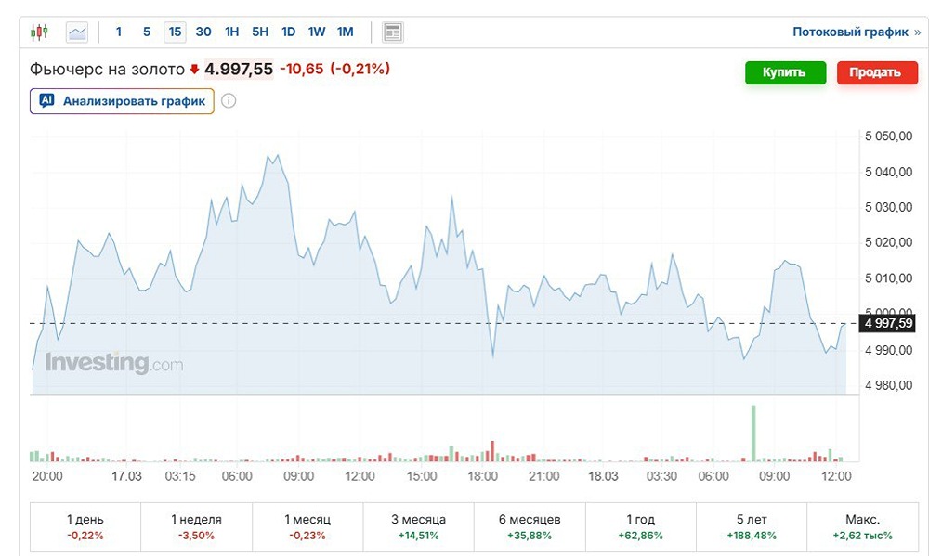
Task: Click the 4 980,00 axis label
Action: pyautogui.click(x=889, y=385)
